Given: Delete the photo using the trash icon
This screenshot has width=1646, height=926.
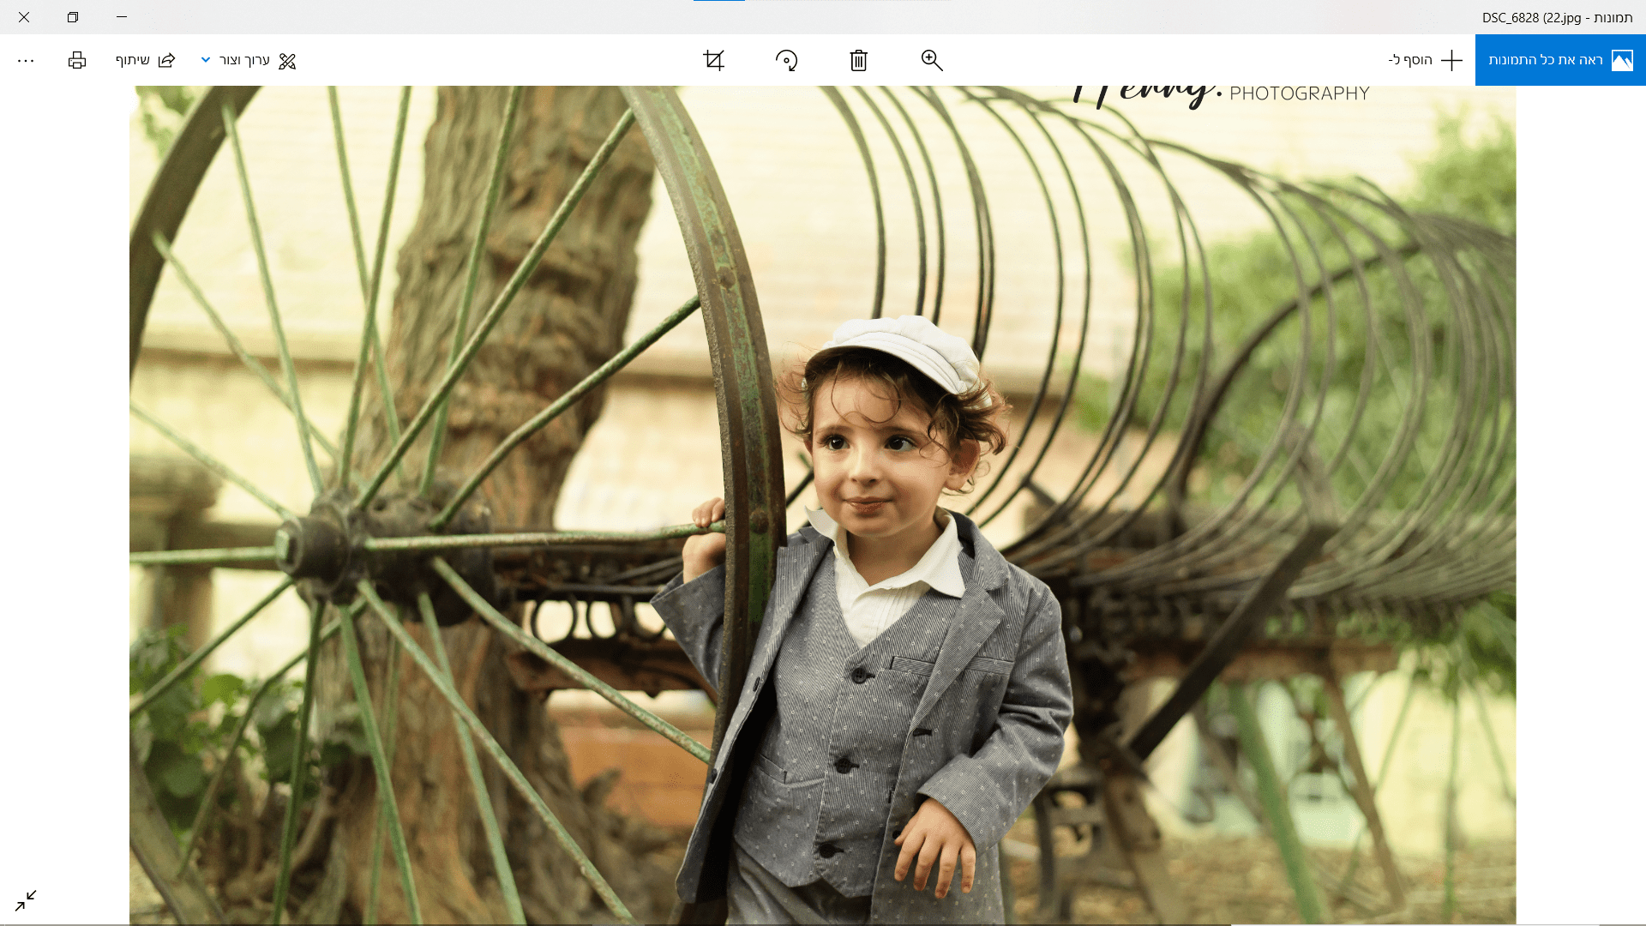Looking at the screenshot, I should (x=858, y=60).
